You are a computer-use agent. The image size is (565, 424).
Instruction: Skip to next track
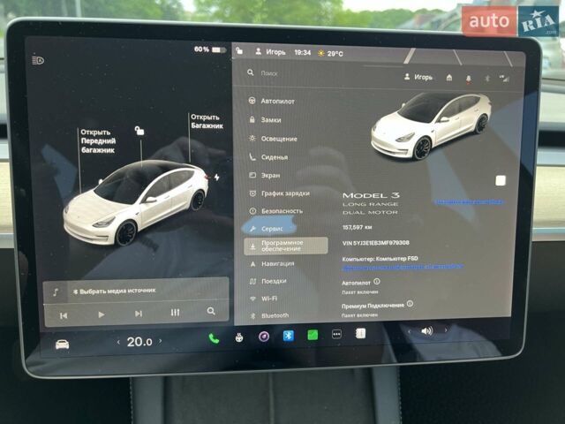coord(139,314)
